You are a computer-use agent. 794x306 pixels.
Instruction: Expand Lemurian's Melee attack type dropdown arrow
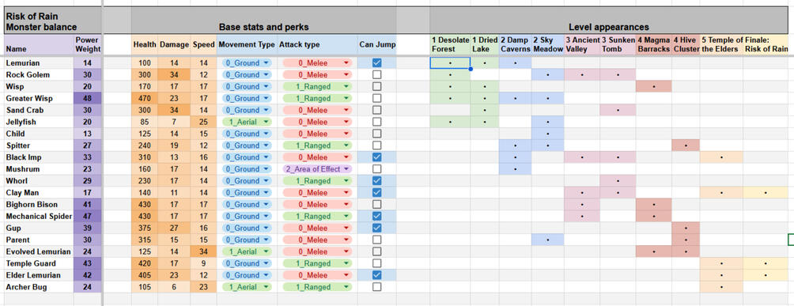[x=346, y=63]
